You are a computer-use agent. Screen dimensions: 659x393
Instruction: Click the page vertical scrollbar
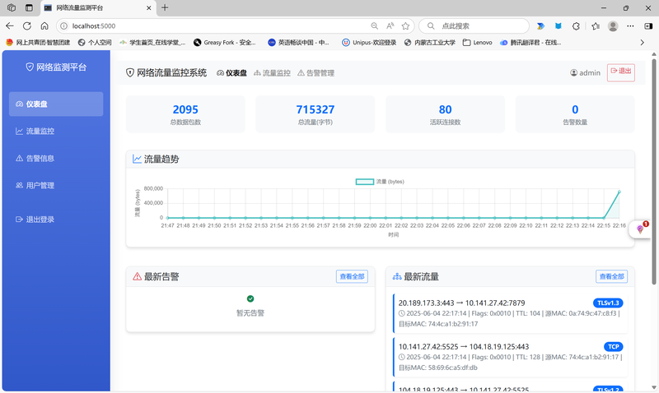(654, 172)
